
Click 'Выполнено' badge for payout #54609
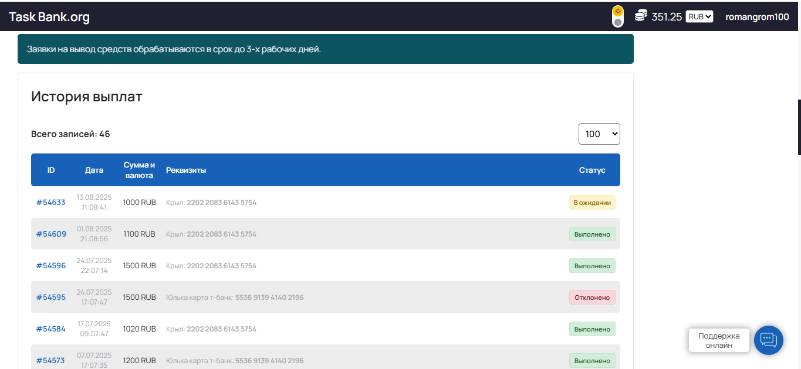[x=592, y=234]
